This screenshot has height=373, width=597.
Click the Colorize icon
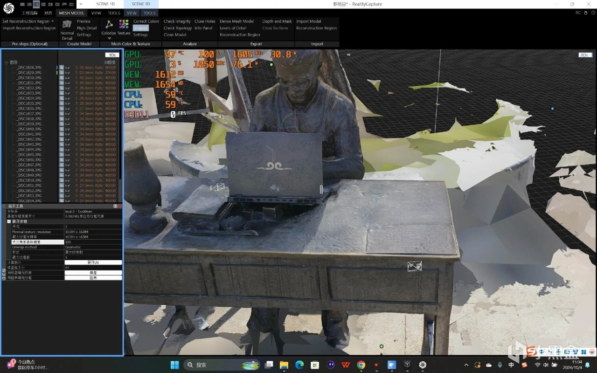point(109,24)
